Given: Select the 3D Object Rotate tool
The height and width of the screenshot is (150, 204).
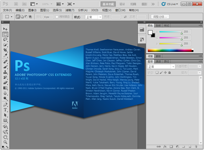Looking at the screenshot, I should (x=5, y=126).
